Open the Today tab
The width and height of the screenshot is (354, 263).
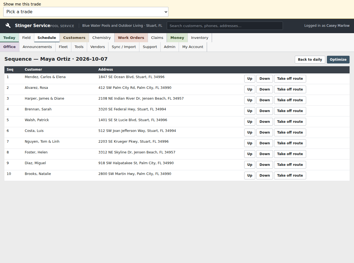[x=9, y=38]
